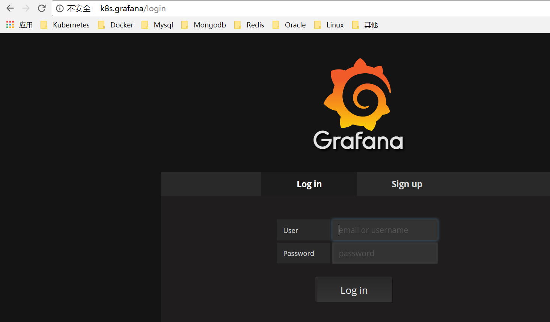Focus the email or username field
Screen dimensions: 550x322
385,230
